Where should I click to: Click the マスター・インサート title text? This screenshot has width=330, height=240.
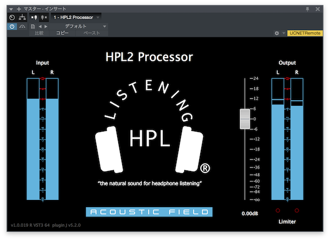(45, 9)
